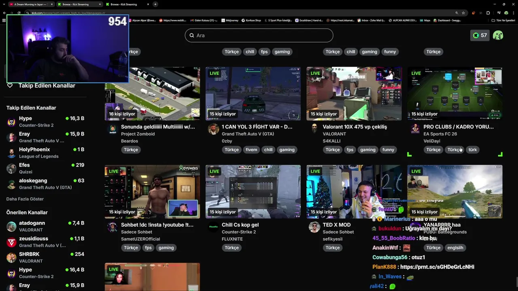Screen dimensions: 518x291
Task: Click the türk tag under VeliDayi stream
Action: [x=473, y=150]
